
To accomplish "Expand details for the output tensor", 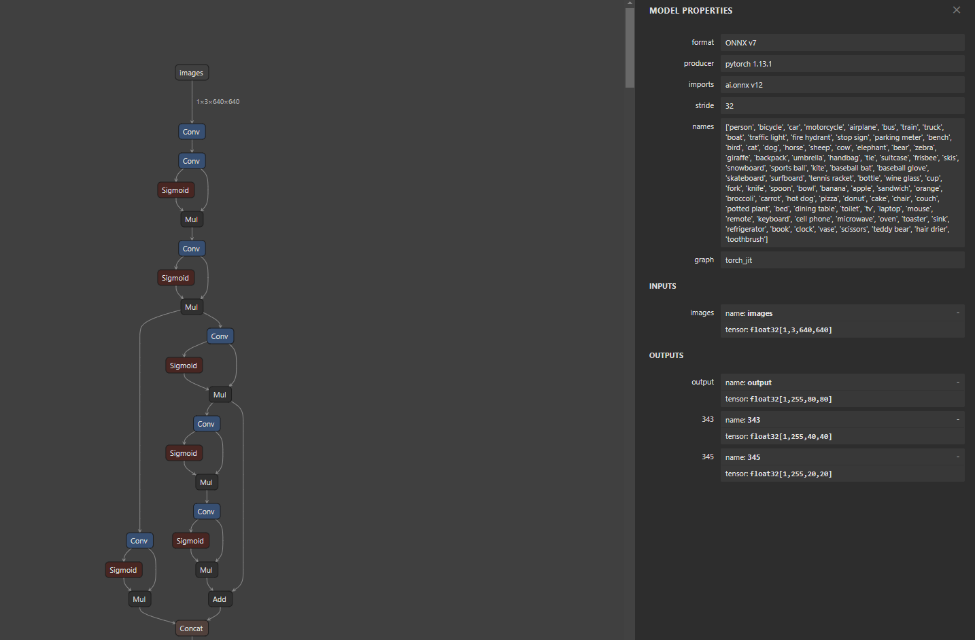I will 959,382.
